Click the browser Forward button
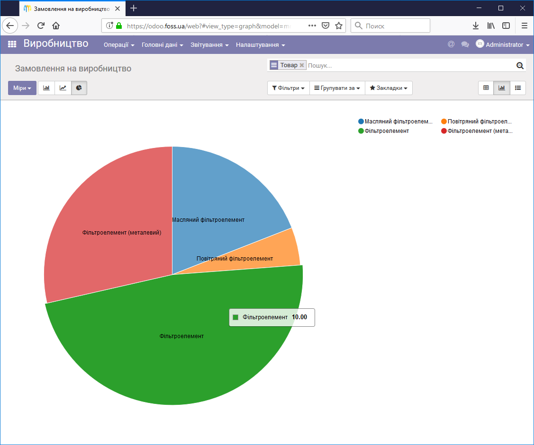Viewport: 534px width, 445px height. coord(26,26)
